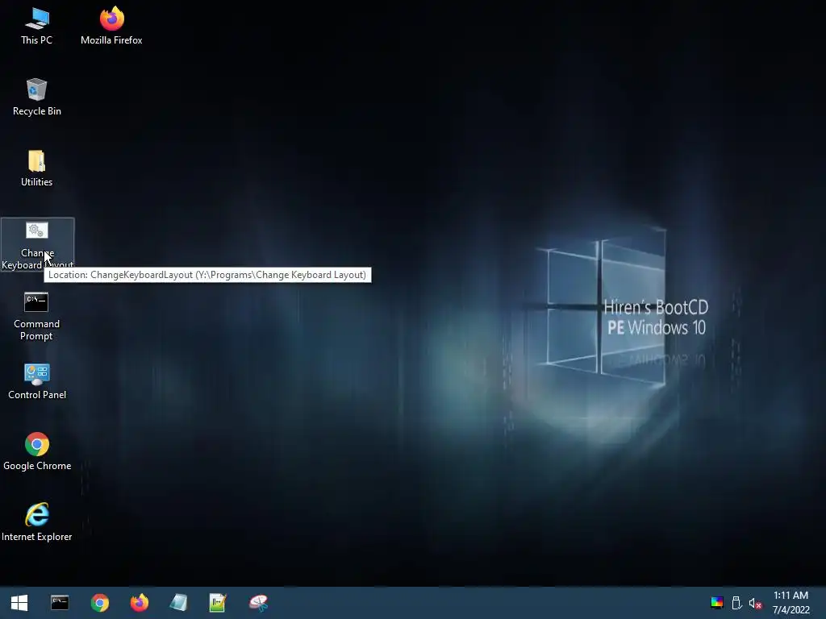The image size is (826, 619).
Task: Click the blue notebook icon in taskbar
Action: click(178, 603)
